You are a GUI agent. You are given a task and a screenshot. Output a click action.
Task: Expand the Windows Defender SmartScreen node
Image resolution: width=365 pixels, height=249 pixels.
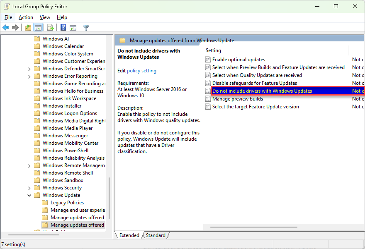(29, 69)
